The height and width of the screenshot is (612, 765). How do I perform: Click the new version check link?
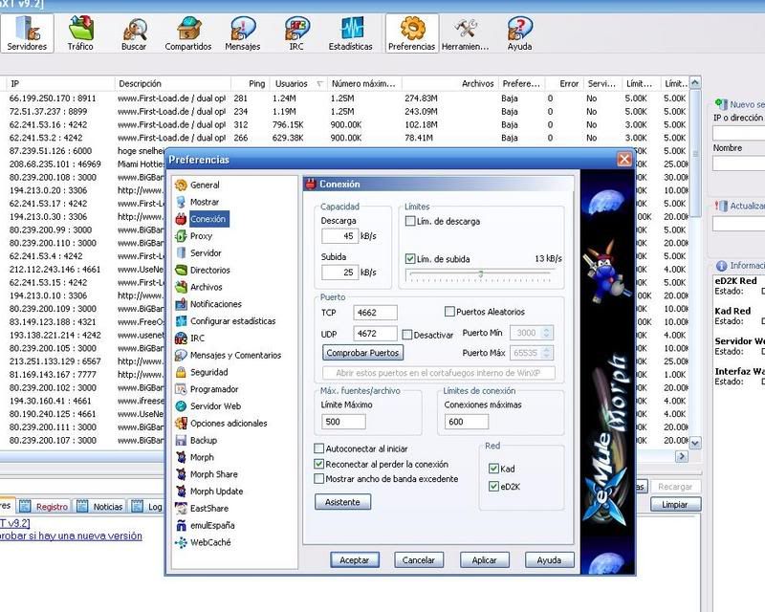(71, 535)
